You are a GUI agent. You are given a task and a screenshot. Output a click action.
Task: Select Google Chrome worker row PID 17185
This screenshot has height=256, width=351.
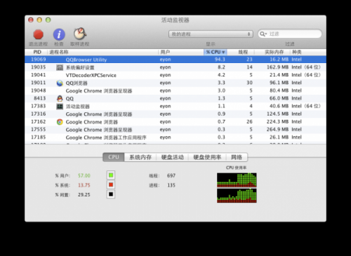pos(175,137)
